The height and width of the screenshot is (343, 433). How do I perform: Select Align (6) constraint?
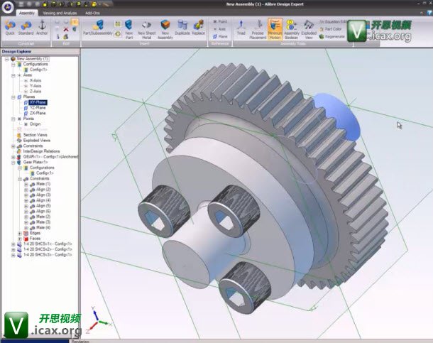[43, 212]
